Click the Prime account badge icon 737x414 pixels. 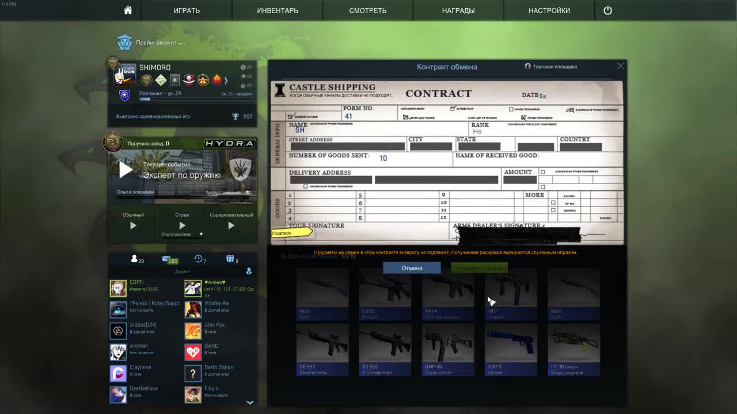tap(124, 43)
